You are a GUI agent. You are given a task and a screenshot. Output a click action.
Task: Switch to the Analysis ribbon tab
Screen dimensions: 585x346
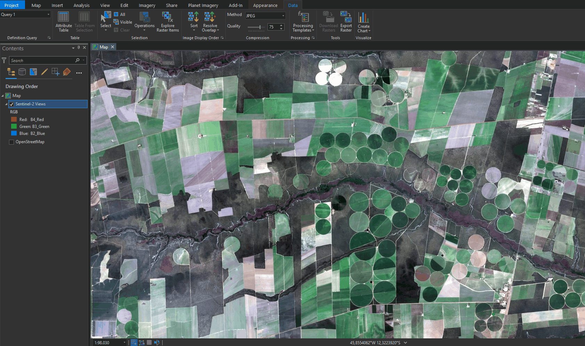click(x=82, y=5)
